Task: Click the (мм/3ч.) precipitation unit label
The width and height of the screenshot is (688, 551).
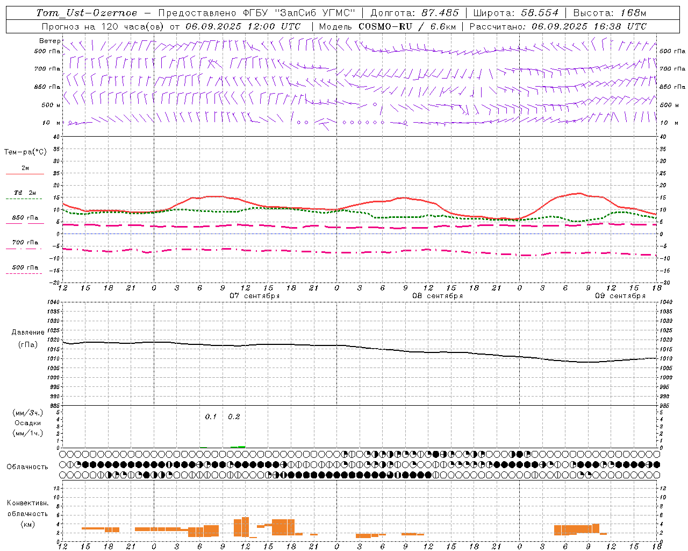Action: pyautogui.click(x=28, y=413)
